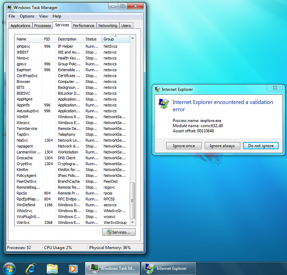The width and height of the screenshot is (287, 275).
Task: Click the services list scrollbar thumb
Action: click(x=132, y=201)
